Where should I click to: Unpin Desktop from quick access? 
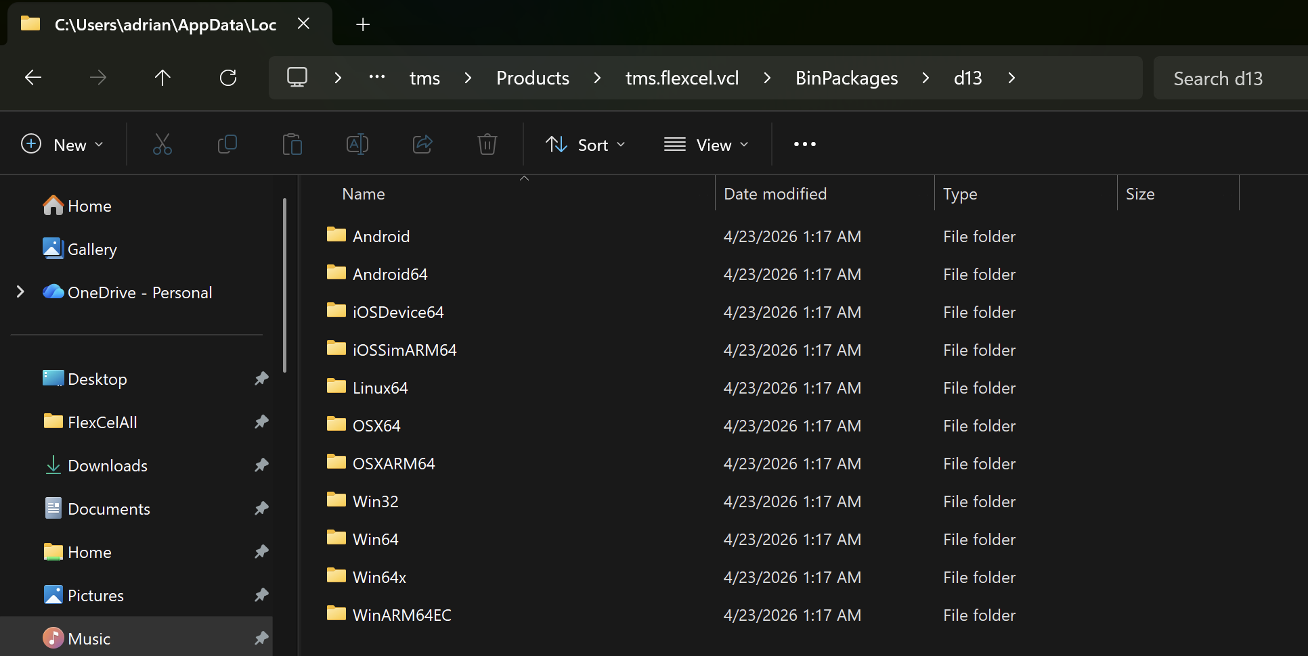click(261, 379)
